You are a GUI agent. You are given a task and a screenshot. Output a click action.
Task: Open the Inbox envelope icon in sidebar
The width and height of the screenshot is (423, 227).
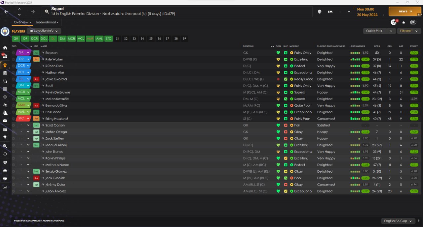5,56
